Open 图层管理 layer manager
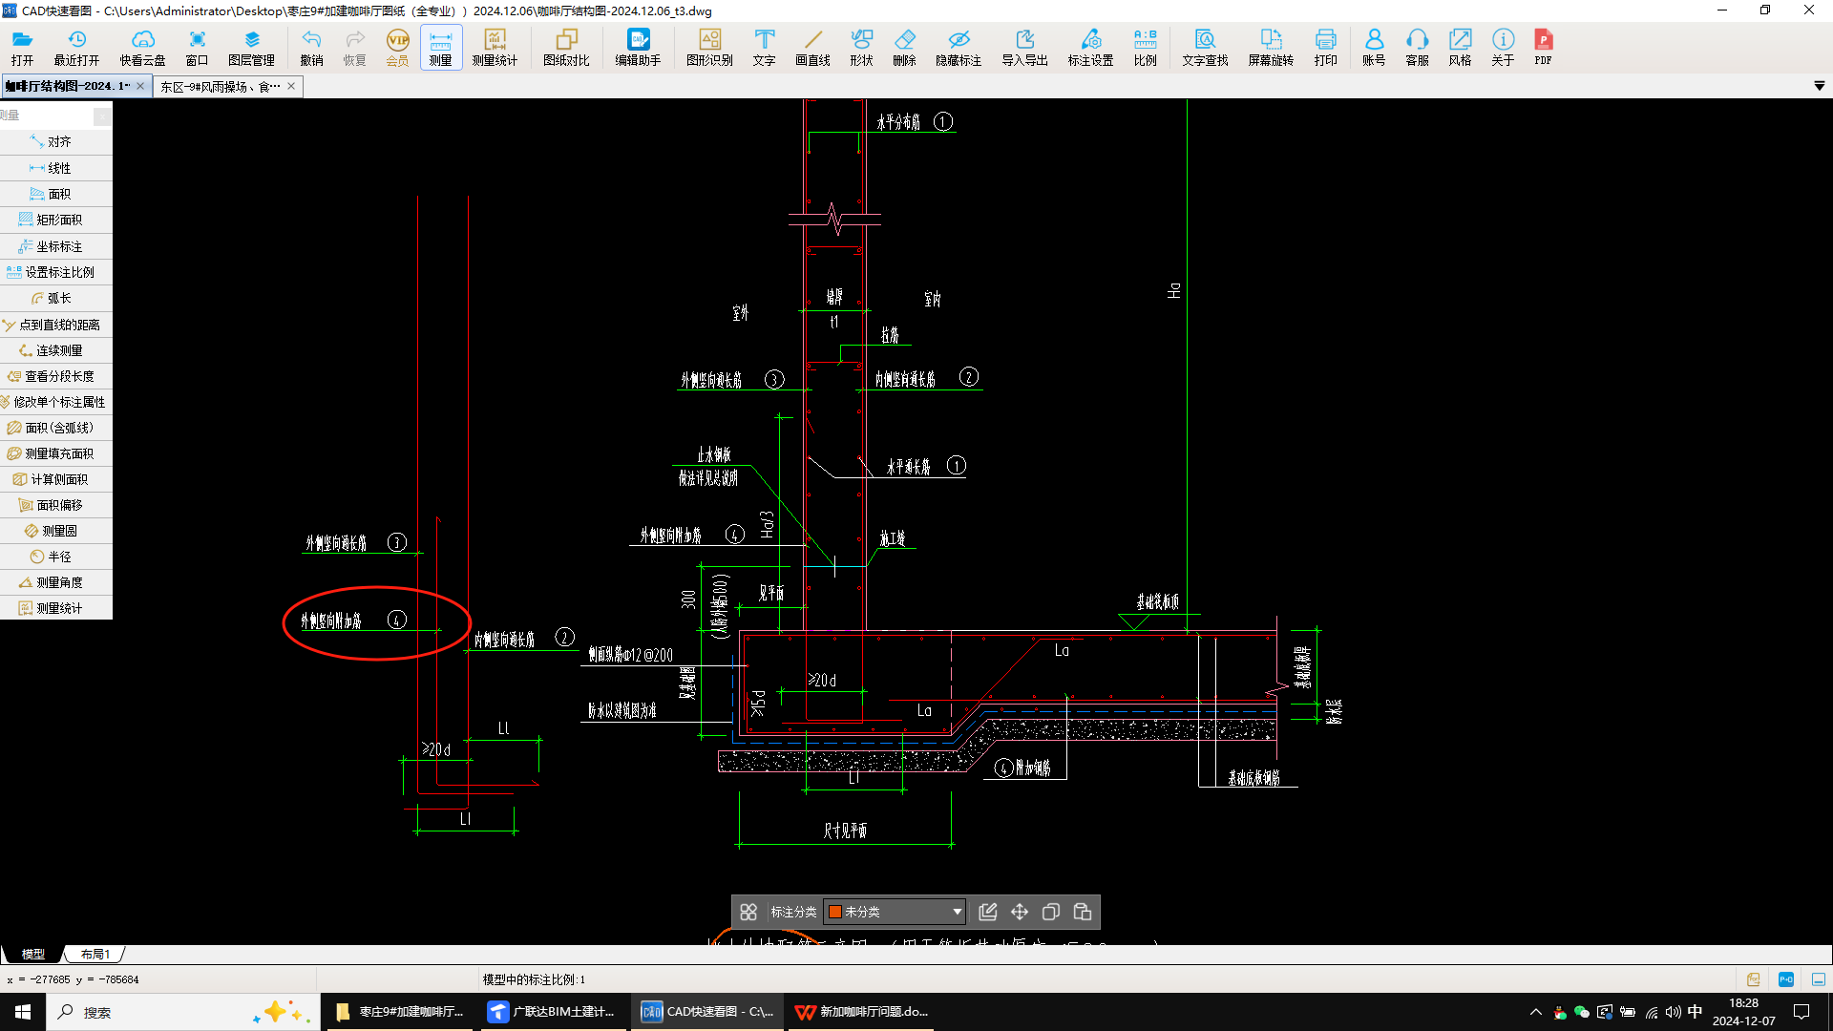This screenshot has height=1031, width=1833. pyautogui.click(x=251, y=47)
